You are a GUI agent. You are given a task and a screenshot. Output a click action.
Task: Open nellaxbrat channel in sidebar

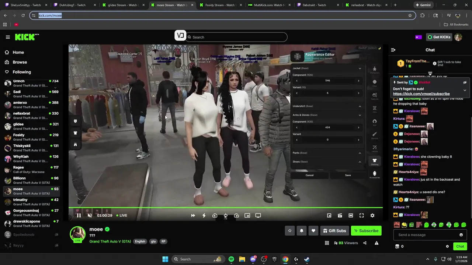point(31,116)
